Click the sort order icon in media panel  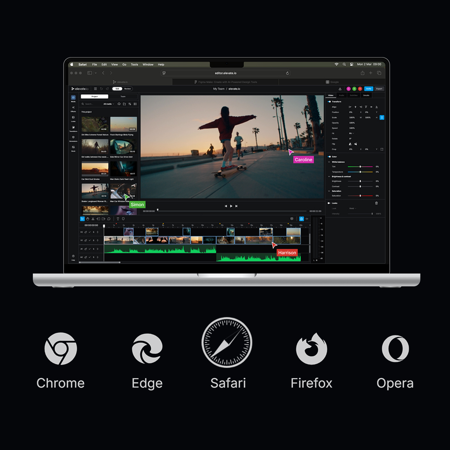[x=130, y=104]
